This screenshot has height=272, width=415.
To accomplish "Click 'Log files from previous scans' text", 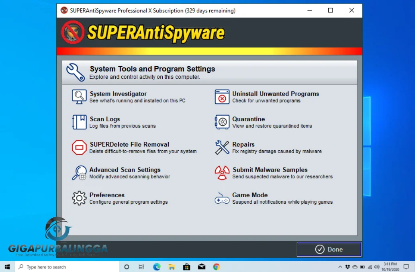I will (x=123, y=126).
